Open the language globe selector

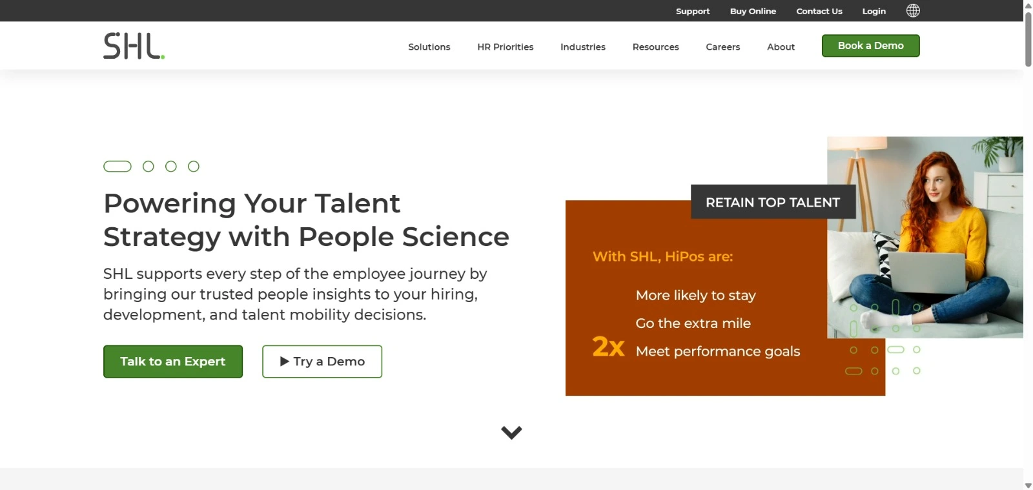click(912, 10)
